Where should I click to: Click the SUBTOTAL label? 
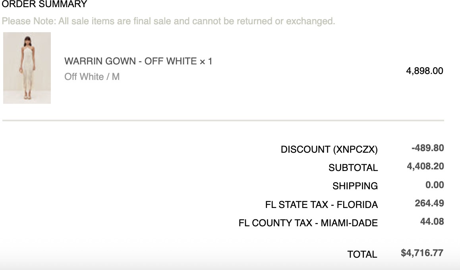coord(353,168)
